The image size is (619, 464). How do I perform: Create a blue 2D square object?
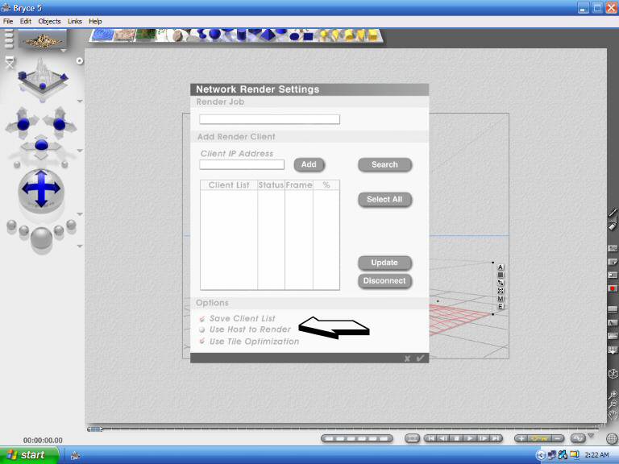click(308, 36)
